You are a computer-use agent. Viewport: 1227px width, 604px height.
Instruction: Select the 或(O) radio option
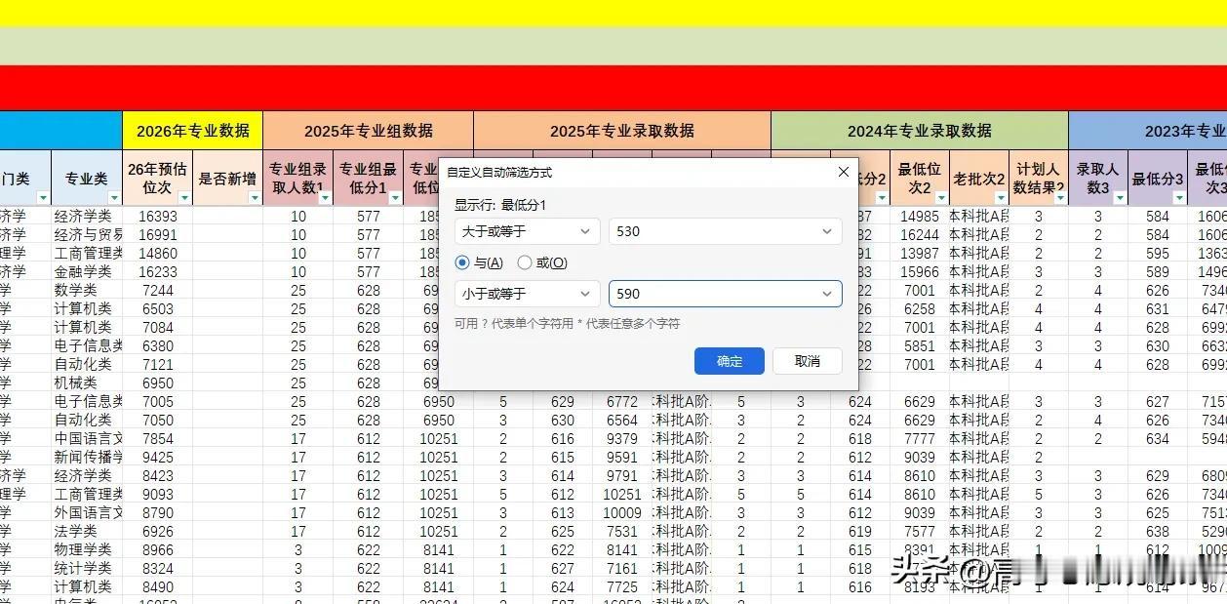point(542,262)
